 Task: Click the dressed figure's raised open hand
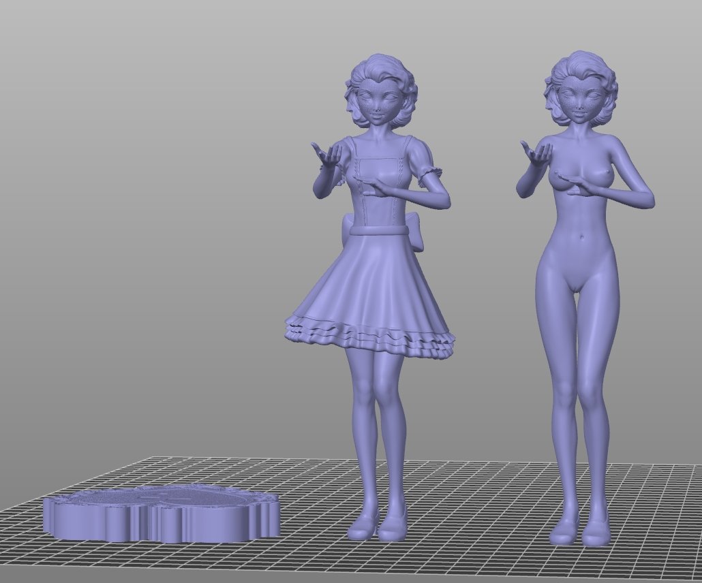326,155
